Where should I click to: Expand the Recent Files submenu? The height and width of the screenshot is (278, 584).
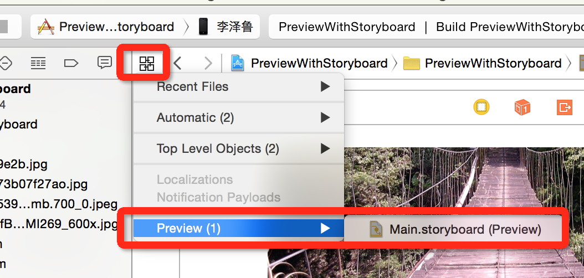tap(238, 87)
